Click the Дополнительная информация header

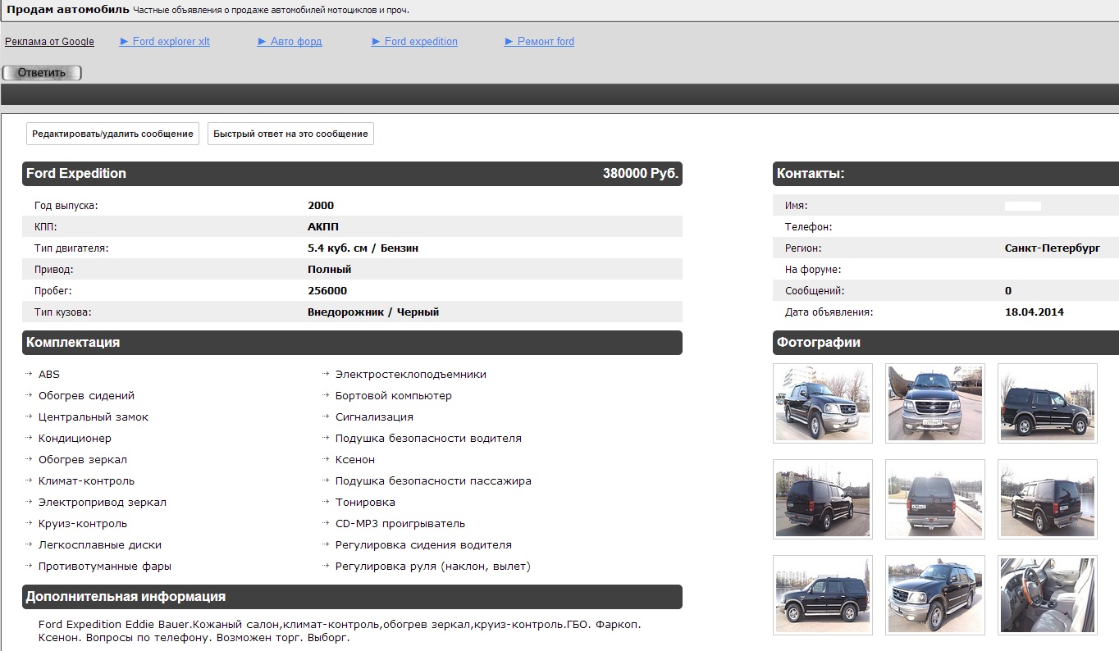click(126, 597)
